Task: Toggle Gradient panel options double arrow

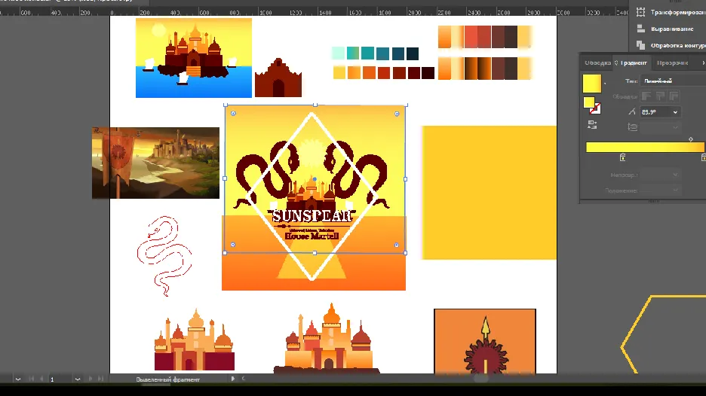Action: [x=616, y=63]
